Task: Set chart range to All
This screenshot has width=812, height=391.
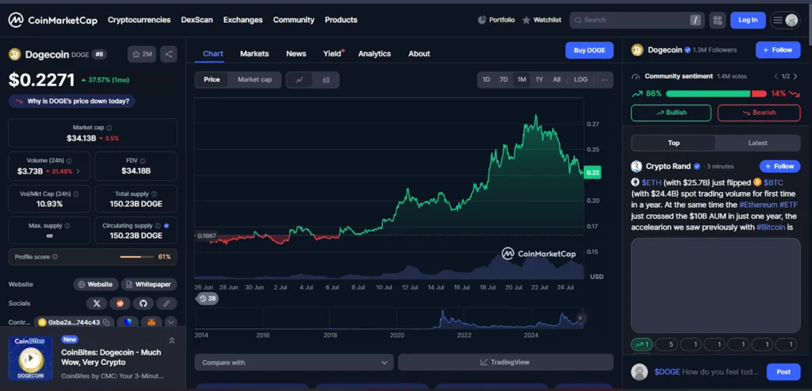Action: (x=557, y=80)
